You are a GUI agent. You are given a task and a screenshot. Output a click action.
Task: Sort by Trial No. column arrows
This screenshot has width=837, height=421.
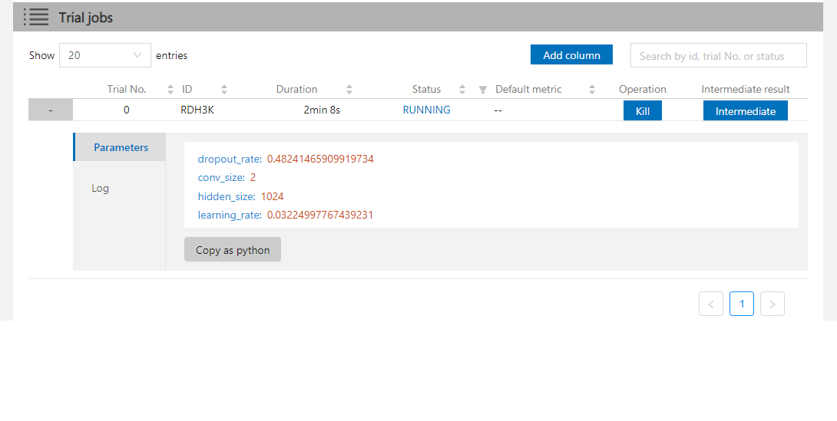[x=170, y=90]
